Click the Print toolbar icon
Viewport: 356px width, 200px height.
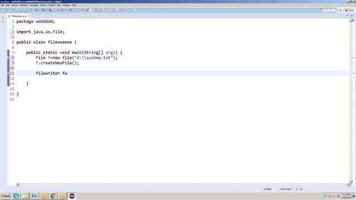26,10
